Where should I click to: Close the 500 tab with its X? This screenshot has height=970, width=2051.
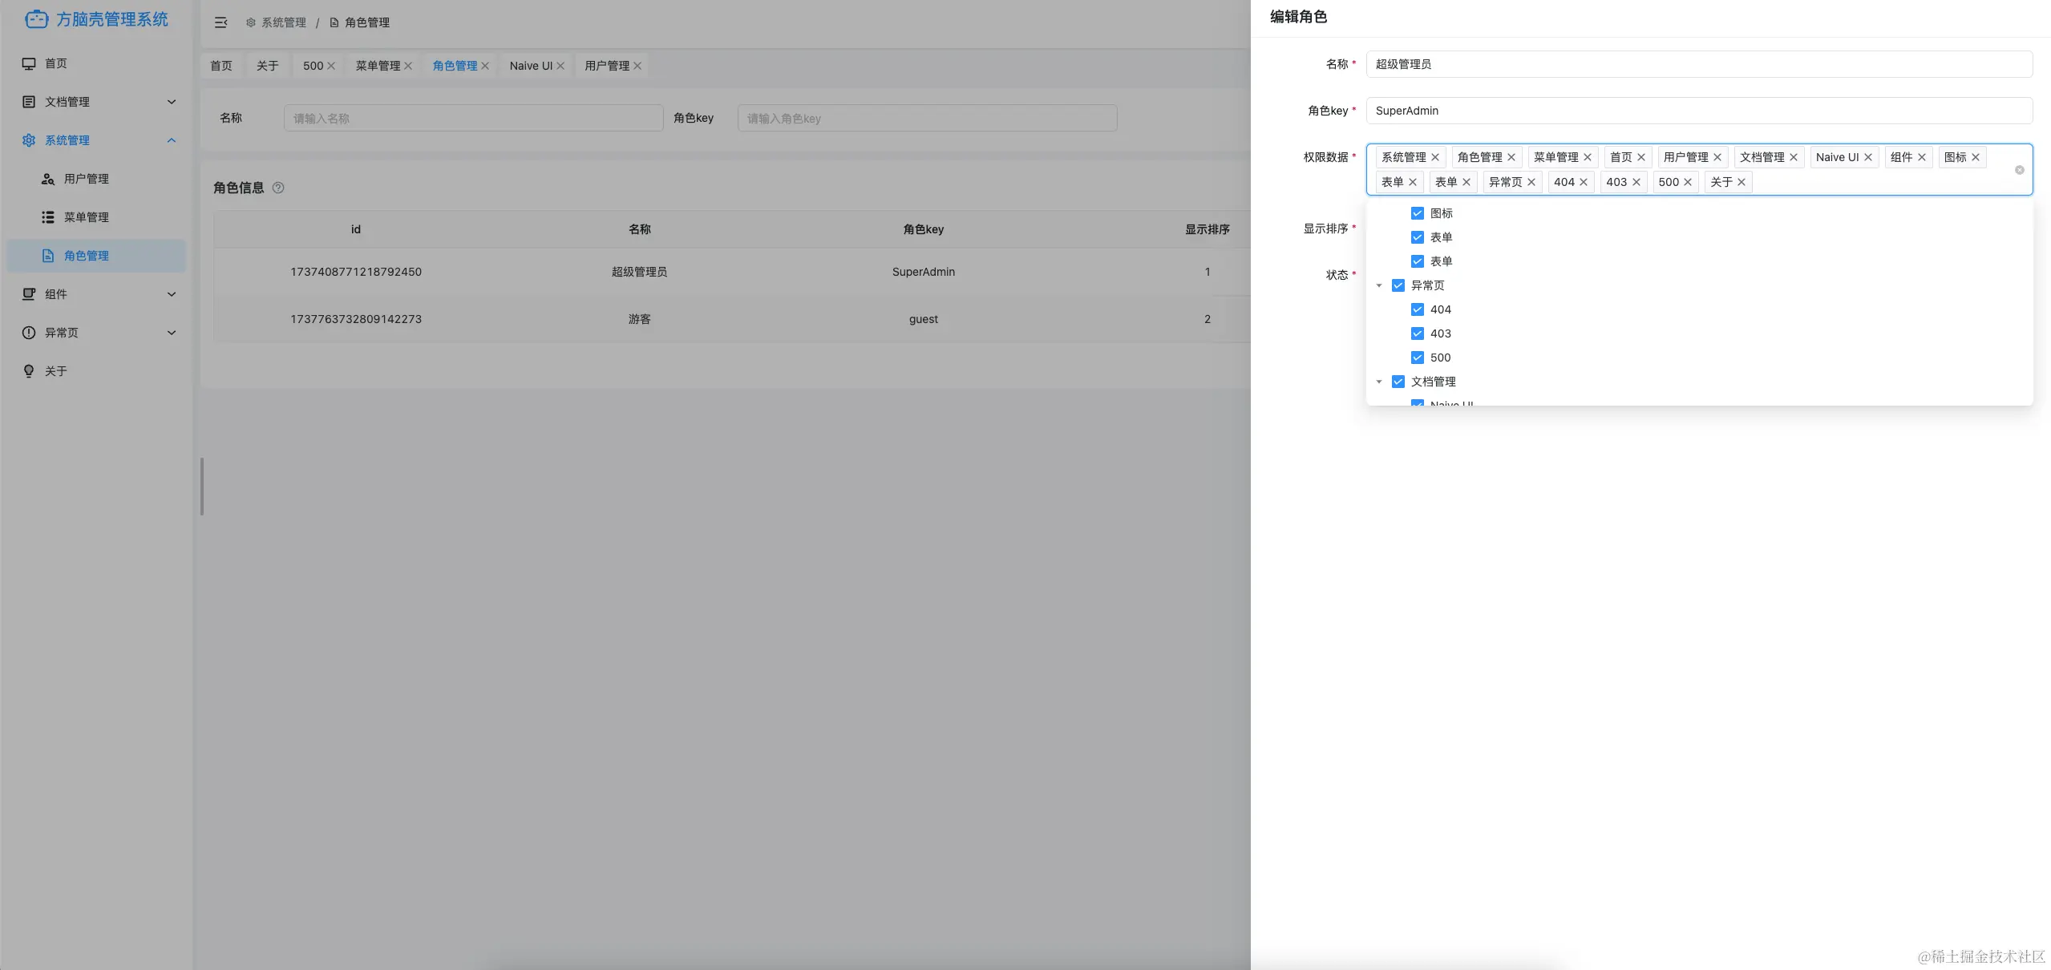pyautogui.click(x=331, y=66)
